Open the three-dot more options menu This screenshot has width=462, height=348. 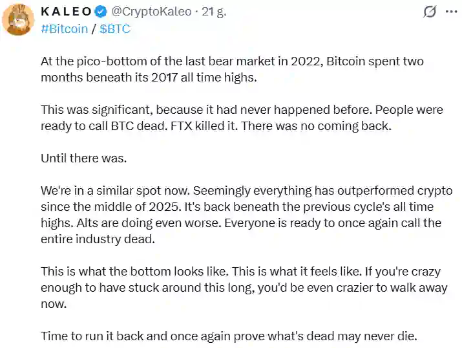pyautogui.click(x=449, y=12)
